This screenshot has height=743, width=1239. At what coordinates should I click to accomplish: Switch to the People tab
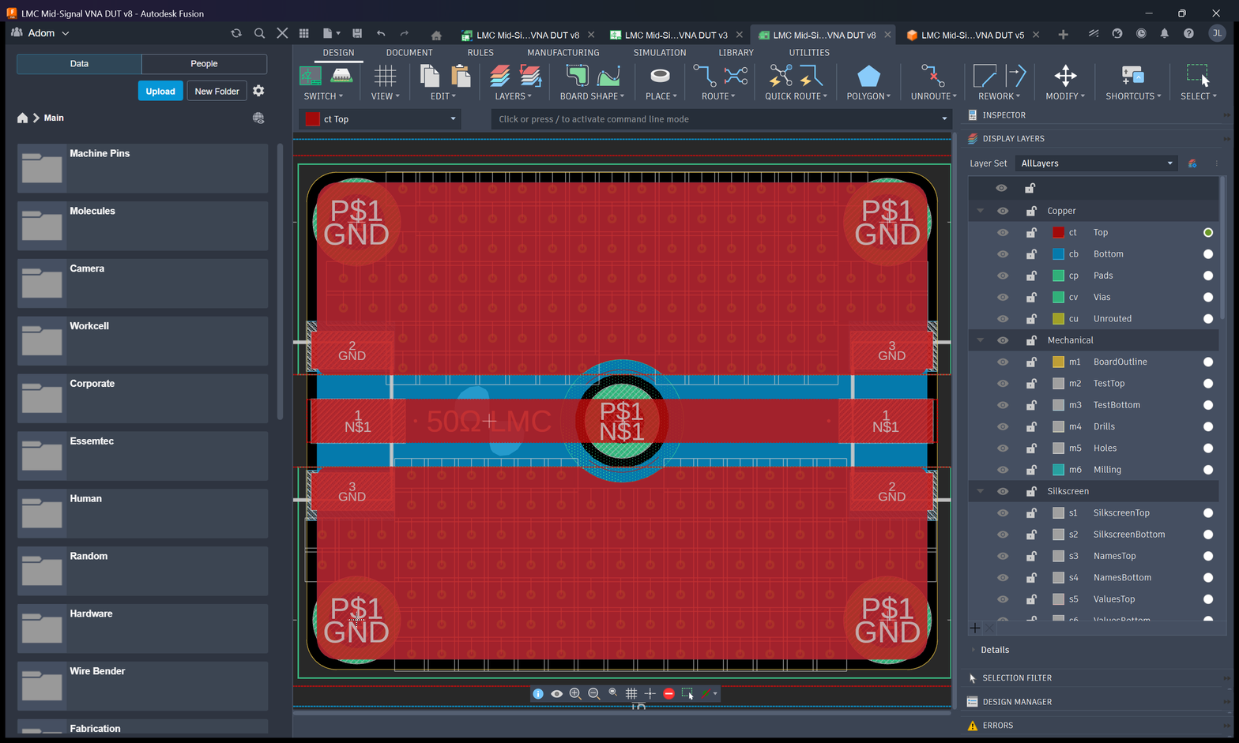(x=204, y=64)
